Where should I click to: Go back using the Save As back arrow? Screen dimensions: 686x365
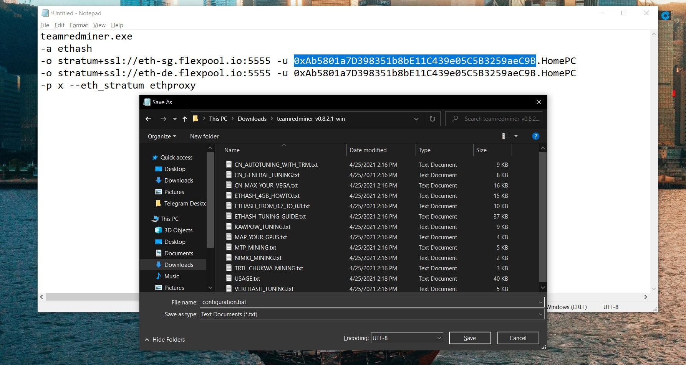(148, 119)
